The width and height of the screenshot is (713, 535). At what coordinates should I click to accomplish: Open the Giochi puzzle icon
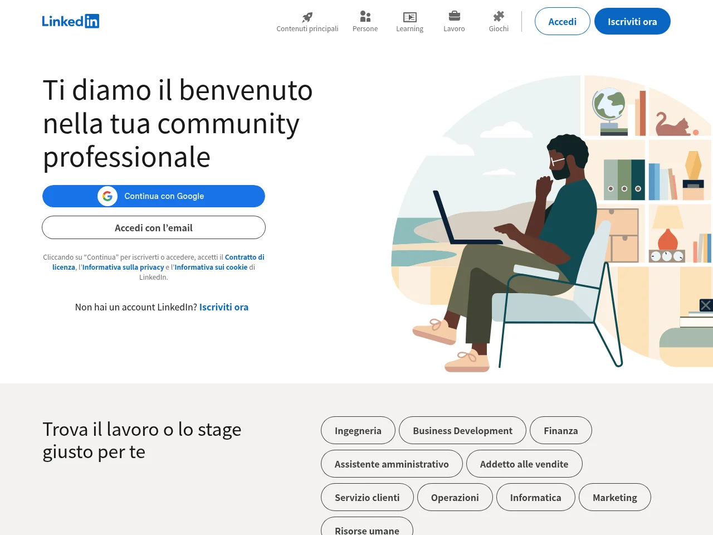(x=499, y=16)
